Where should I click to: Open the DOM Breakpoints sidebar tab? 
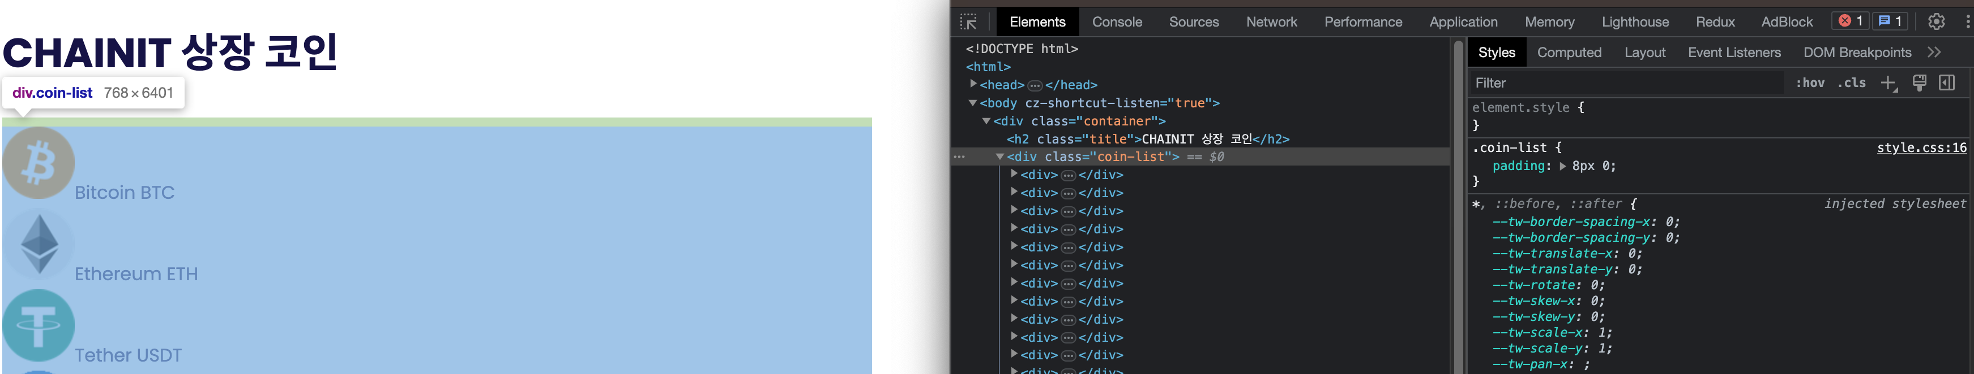pyautogui.click(x=1857, y=52)
